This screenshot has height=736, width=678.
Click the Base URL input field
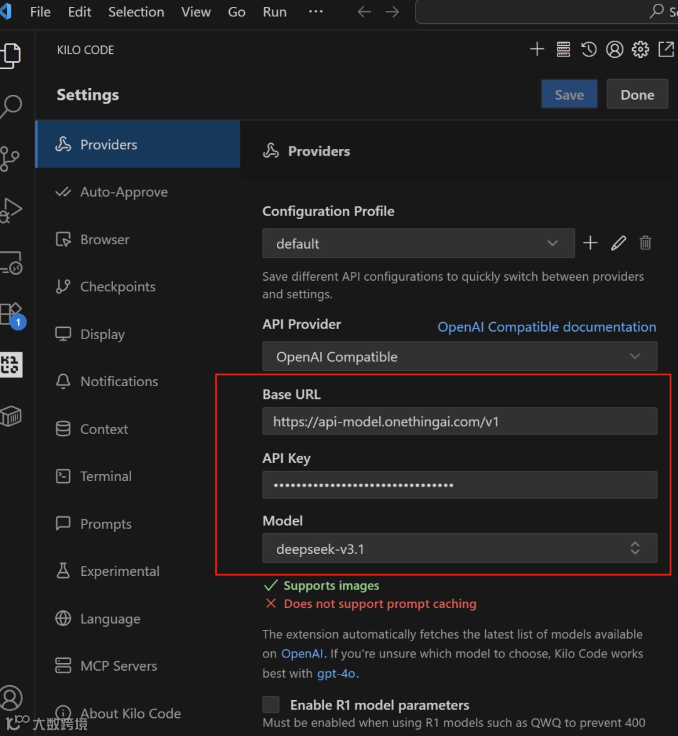coord(460,421)
